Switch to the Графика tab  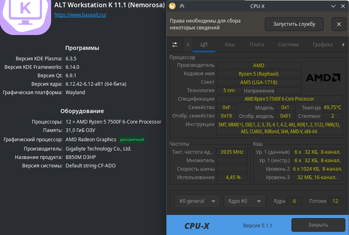[x=322, y=45]
